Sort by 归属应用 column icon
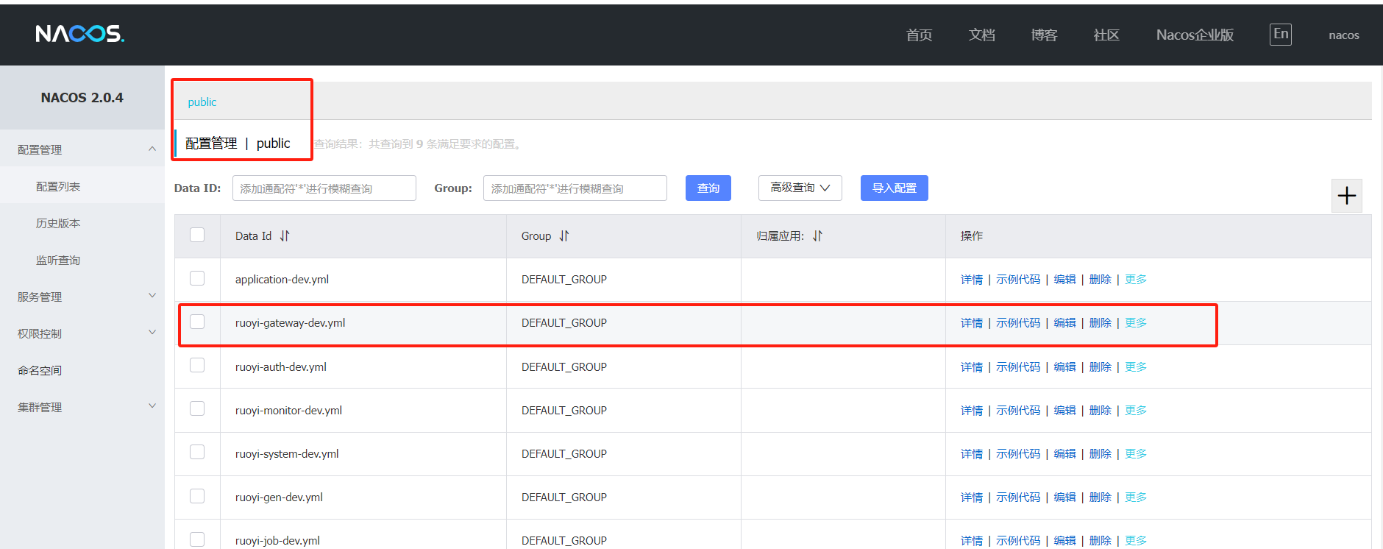1383x549 pixels. 817,236
